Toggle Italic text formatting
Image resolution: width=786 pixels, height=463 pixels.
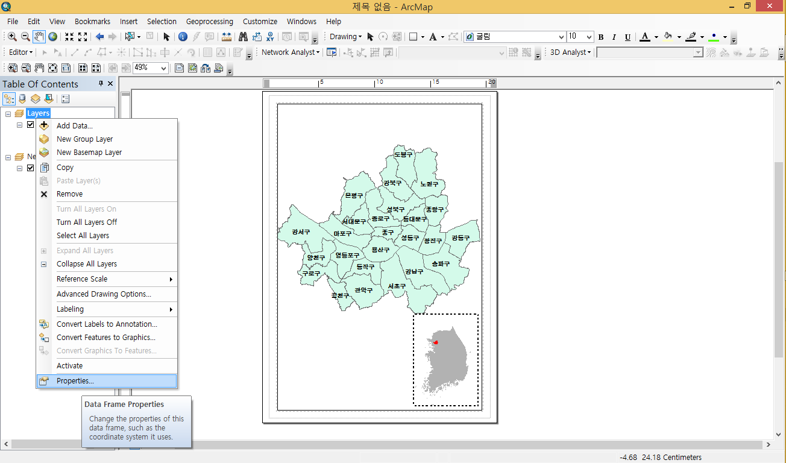click(x=614, y=37)
